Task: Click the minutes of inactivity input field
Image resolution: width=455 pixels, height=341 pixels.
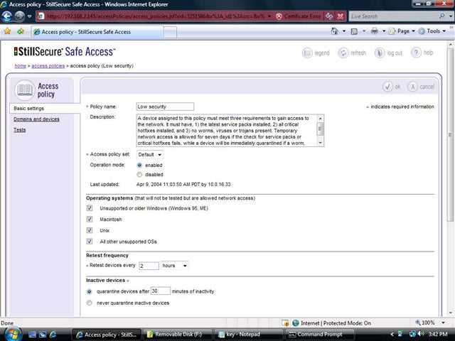Action: point(161,291)
